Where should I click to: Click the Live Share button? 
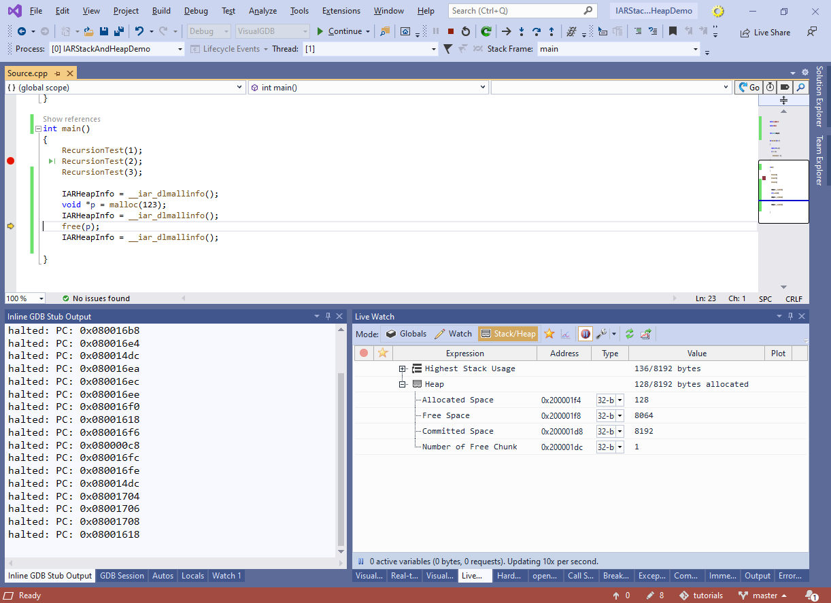pyautogui.click(x=765, y=32)
